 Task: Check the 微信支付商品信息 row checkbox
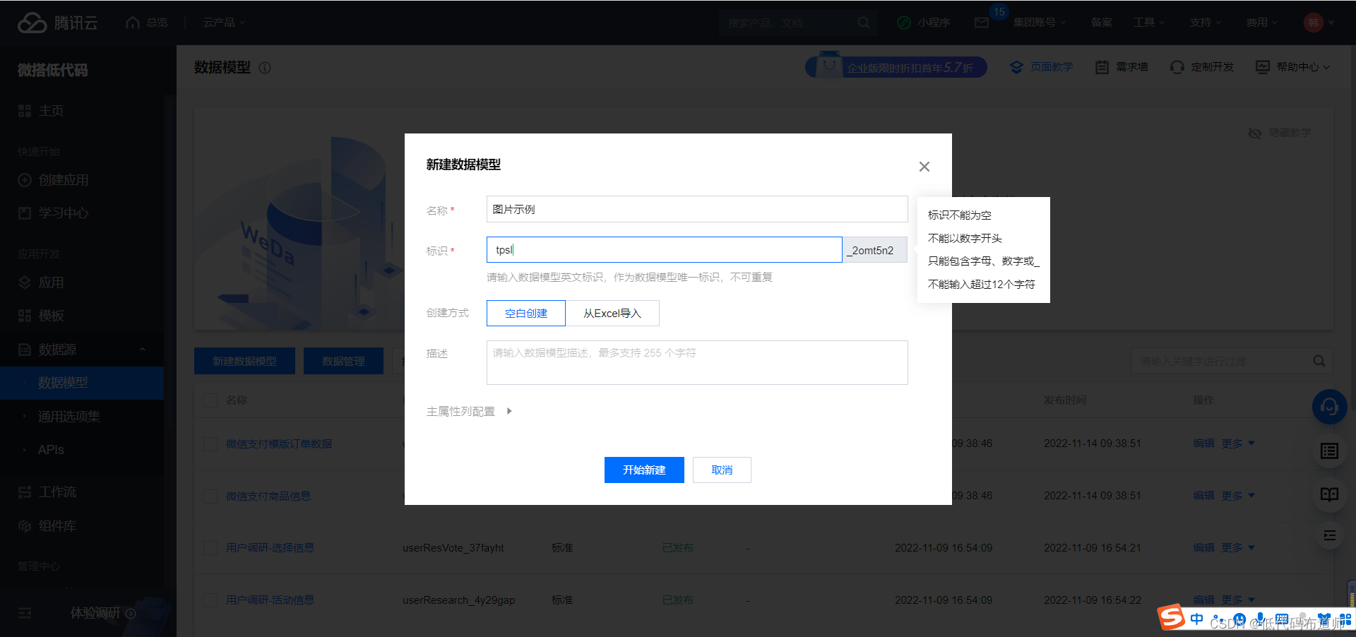point(210,496)
